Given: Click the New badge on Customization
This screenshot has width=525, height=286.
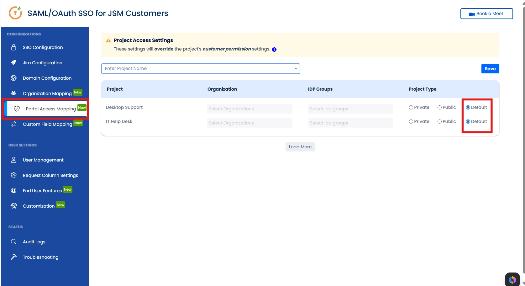Looking at the screenshot, I should 60,205.
